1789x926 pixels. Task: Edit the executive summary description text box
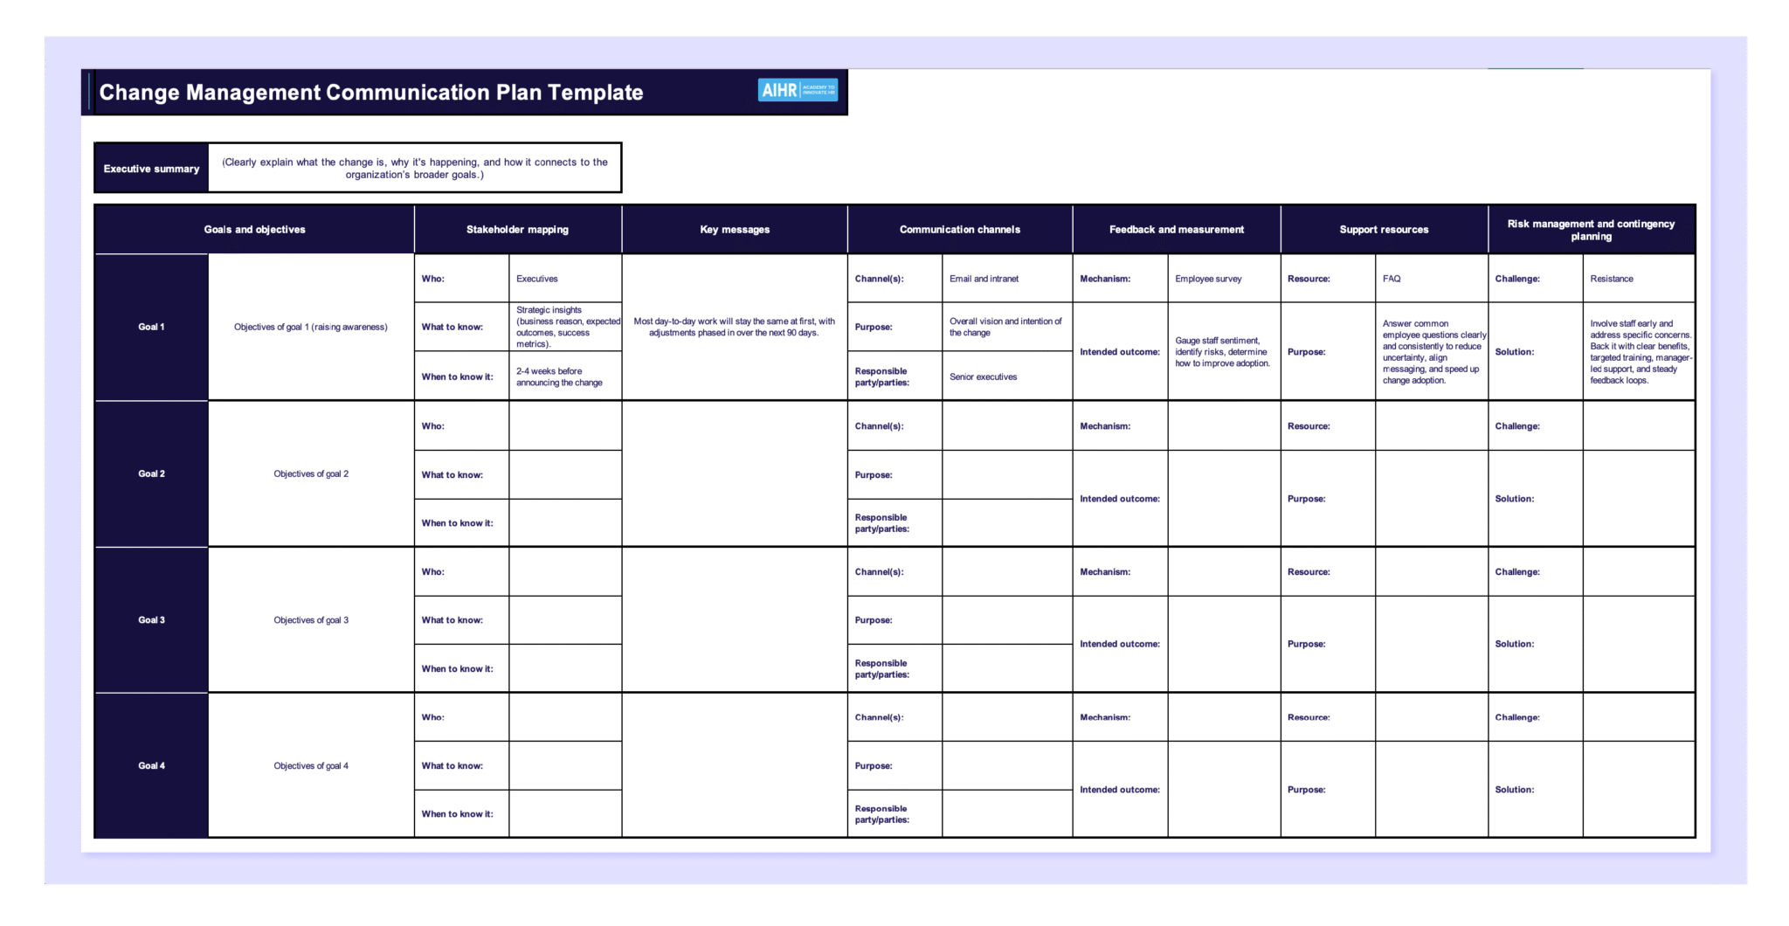coord(414,168)
